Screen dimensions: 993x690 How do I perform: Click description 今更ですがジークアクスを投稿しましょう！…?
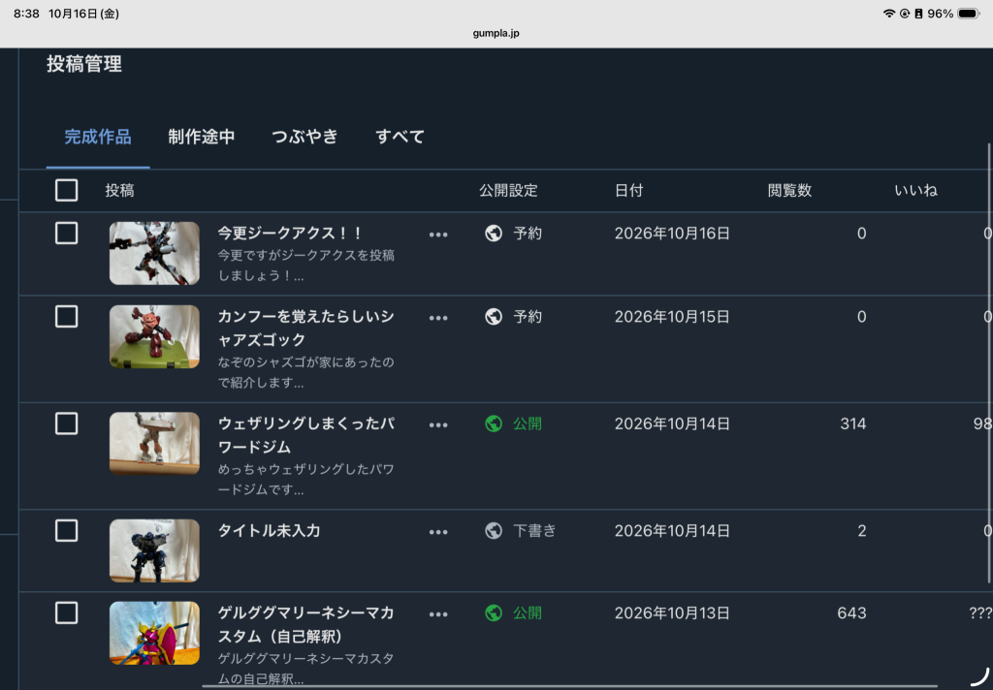pyautogui.click(x=305, y=266)
